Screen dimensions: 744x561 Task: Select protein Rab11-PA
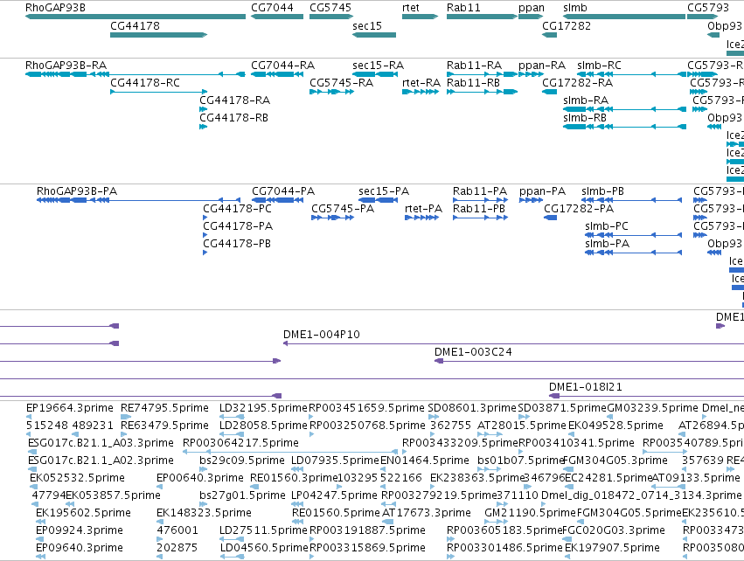480,200
